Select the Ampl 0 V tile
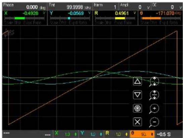 [135, 7]
